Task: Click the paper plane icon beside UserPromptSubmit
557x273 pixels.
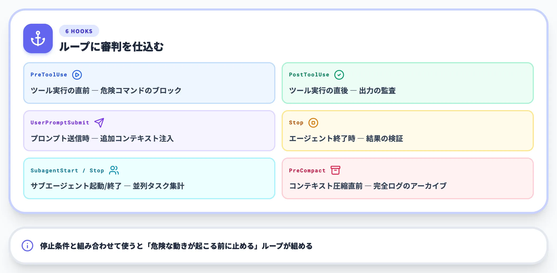Action: click(x=99, y=123)
